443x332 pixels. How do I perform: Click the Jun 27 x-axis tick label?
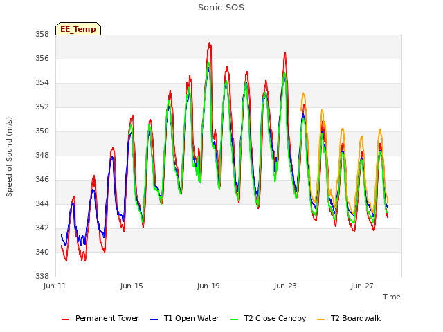(362, 286)
